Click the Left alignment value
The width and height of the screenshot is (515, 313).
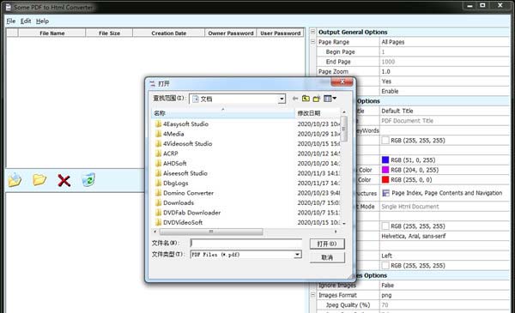(x=386, y=256)
